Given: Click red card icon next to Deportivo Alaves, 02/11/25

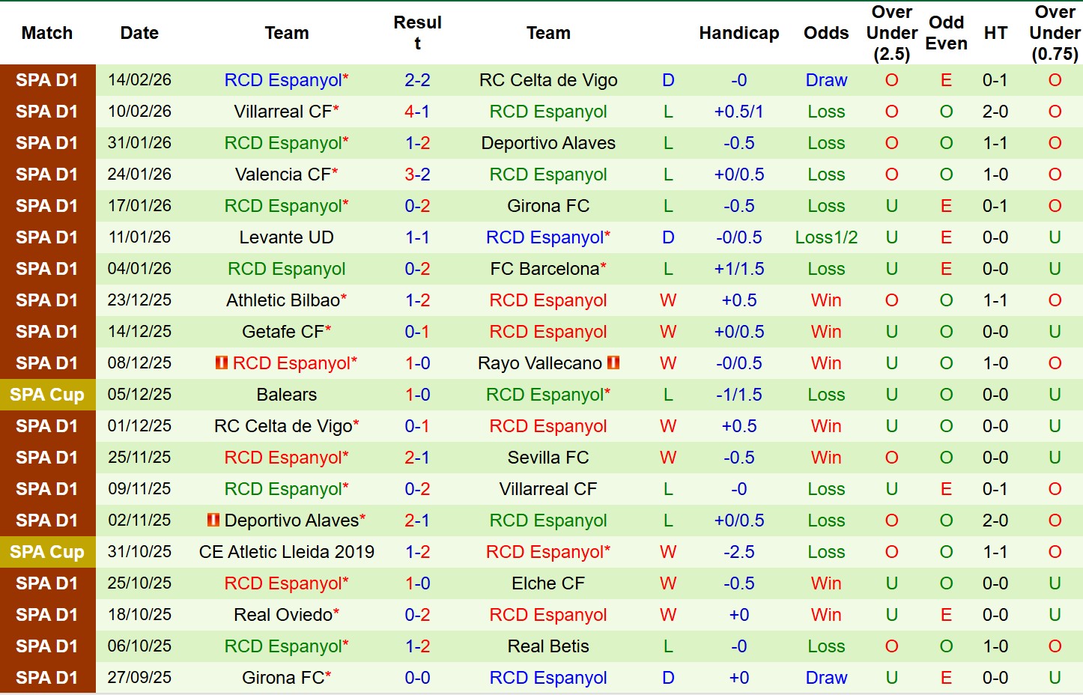Looking at the screenshot, I should click(x=213, y=521).
